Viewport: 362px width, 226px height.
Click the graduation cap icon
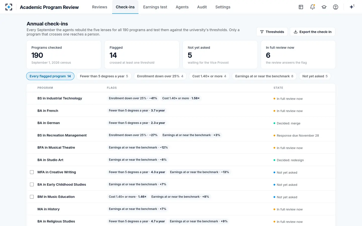pyautogui.click(x=324, y=7)
